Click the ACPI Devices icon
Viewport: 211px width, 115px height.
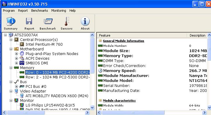[x=22, y=59]
